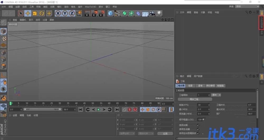
Task: Open the 摄像机 viewport menu
Action: (23, 20)
